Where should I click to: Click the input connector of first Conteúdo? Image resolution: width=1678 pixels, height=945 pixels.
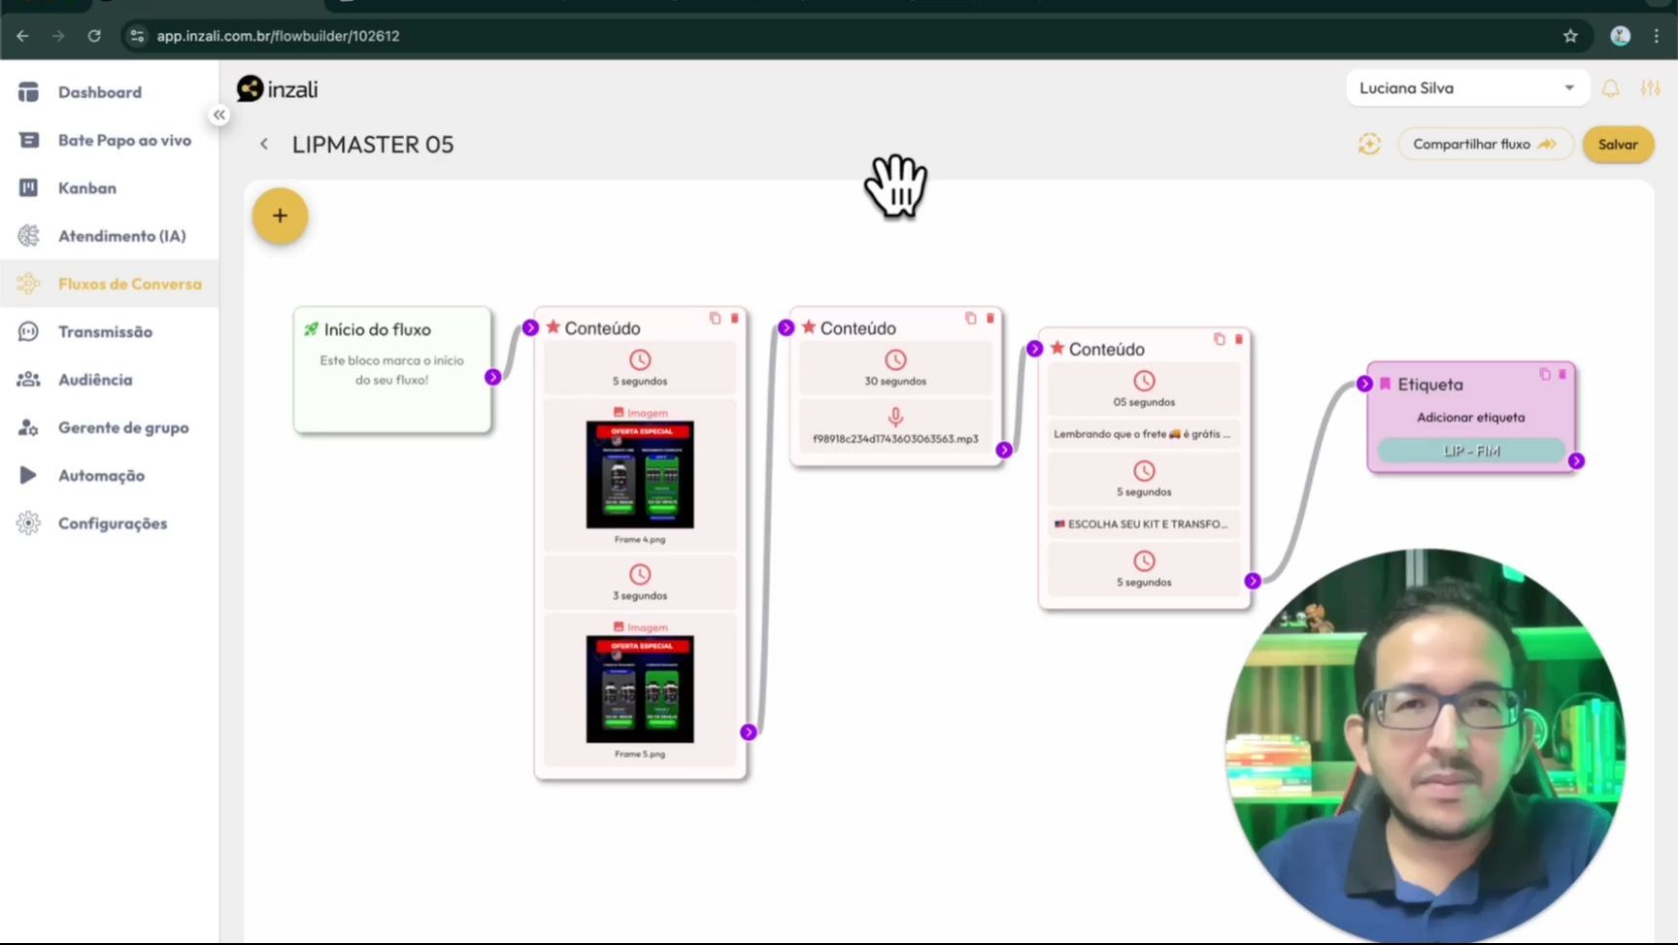(x=530, y=327)
